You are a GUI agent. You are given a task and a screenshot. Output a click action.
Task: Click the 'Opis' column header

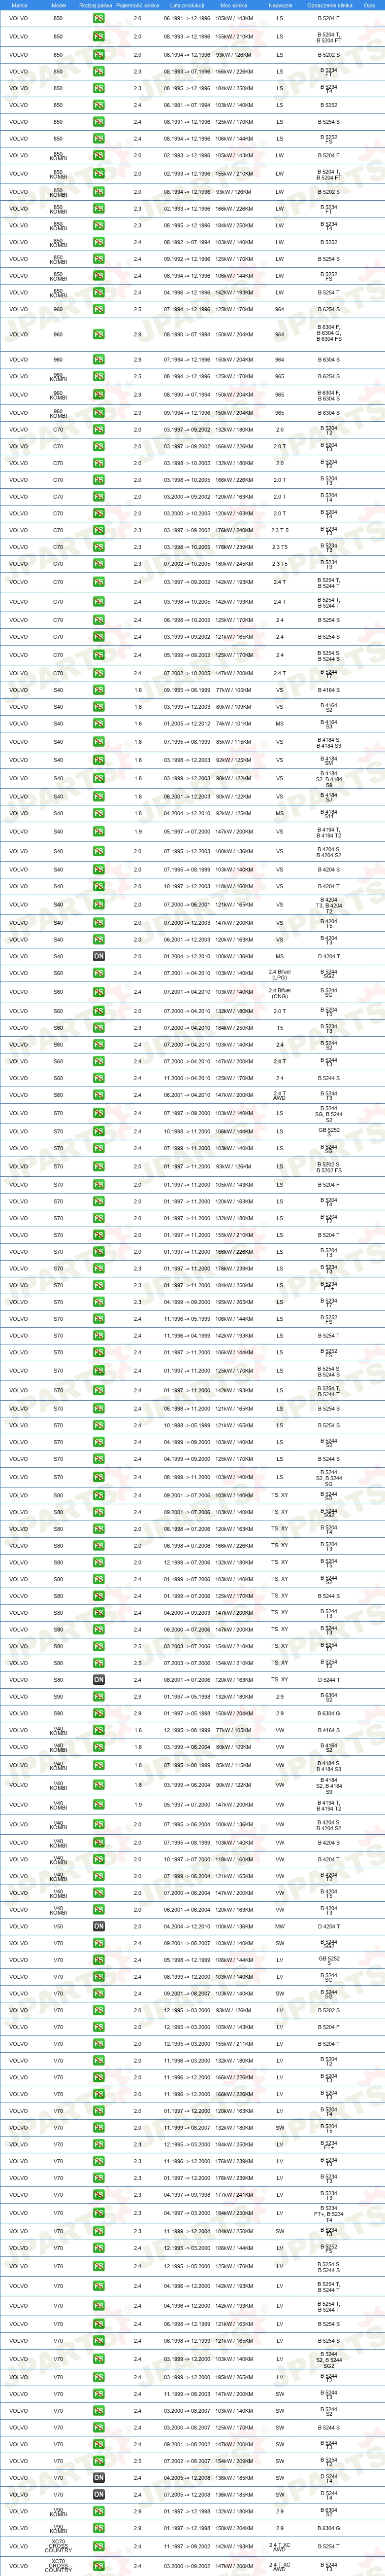click(369, 5)
